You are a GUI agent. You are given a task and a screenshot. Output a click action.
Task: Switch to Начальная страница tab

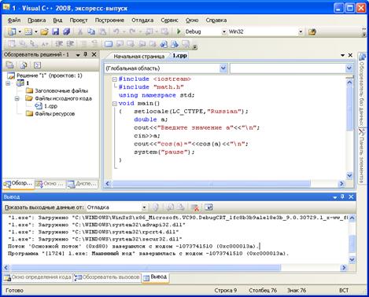(x=139, y=56)
